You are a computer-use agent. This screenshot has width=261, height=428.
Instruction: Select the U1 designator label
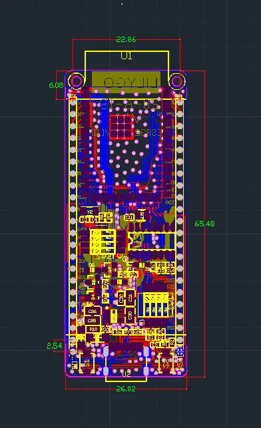click(x=127, y=56)
